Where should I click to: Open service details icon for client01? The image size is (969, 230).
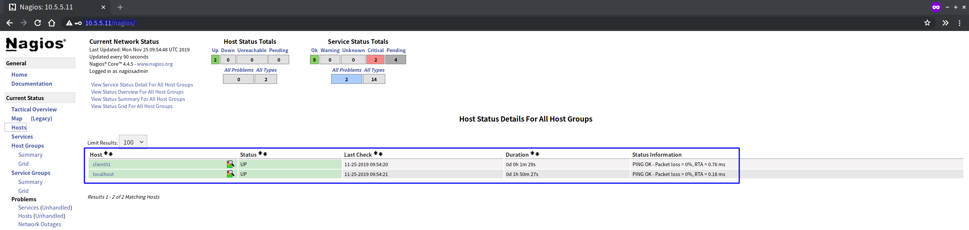tap(230, 164)
